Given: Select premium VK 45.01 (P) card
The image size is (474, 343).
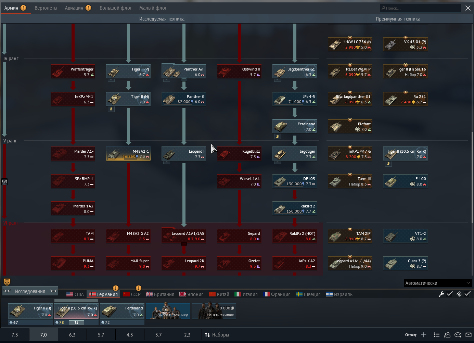Looking at the screenshot, I should 406,44.
